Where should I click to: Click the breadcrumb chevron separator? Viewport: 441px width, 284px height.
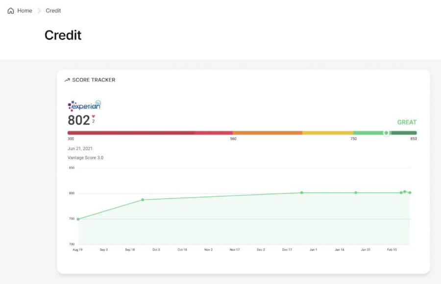pos(39,11)
